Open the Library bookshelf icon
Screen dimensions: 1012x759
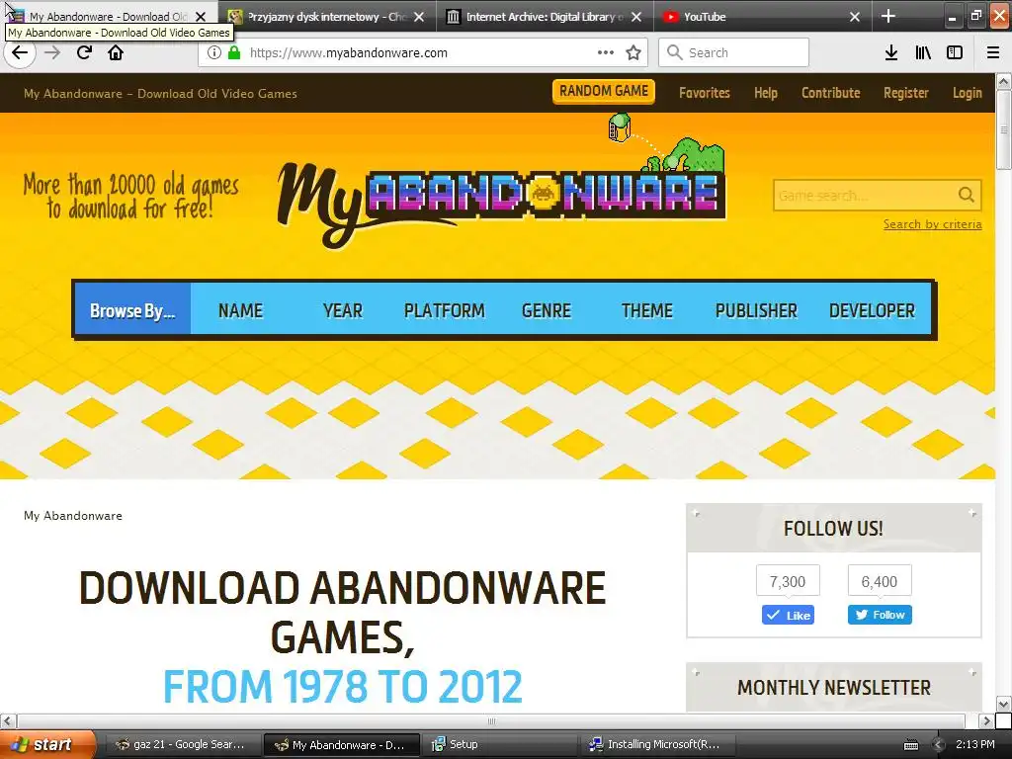click(923, 52)
